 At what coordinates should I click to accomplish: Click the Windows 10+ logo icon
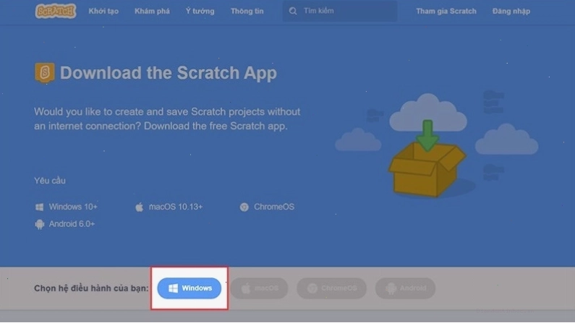click(39, 207)
